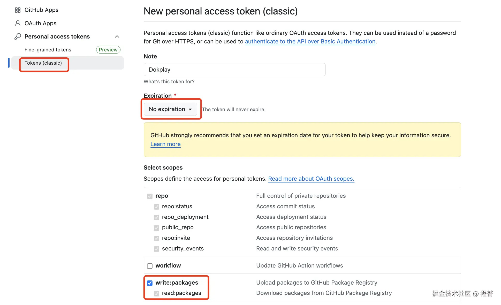Open the Learn more link
The image size is (501, 305).
(x=165, y=144)
